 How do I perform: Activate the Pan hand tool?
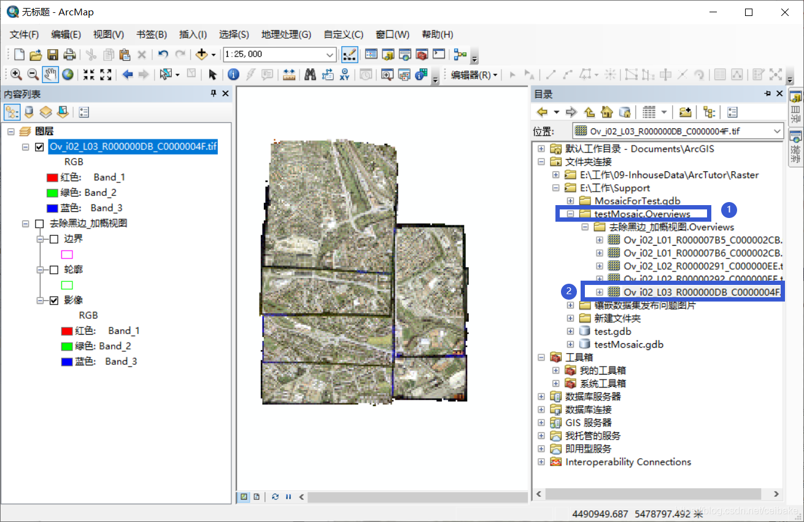50,74
